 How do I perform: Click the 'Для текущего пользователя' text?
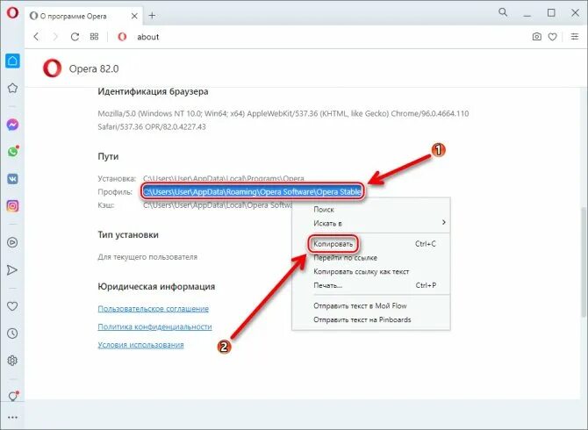147,257
